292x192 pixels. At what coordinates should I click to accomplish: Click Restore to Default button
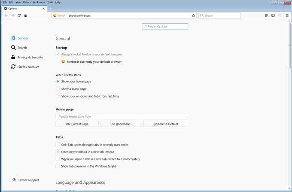point(166,124)
